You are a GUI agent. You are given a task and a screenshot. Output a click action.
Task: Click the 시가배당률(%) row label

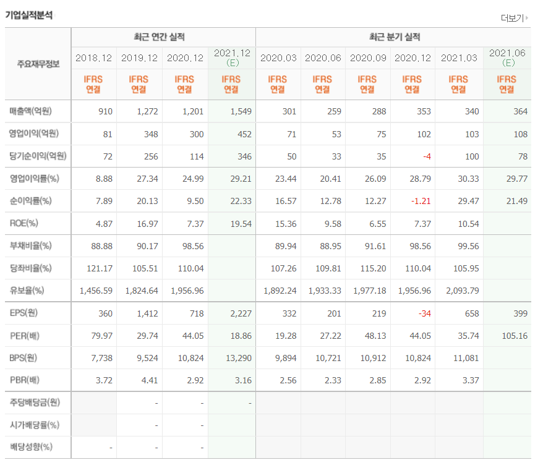pyautogui.click(x=34, y=425)
